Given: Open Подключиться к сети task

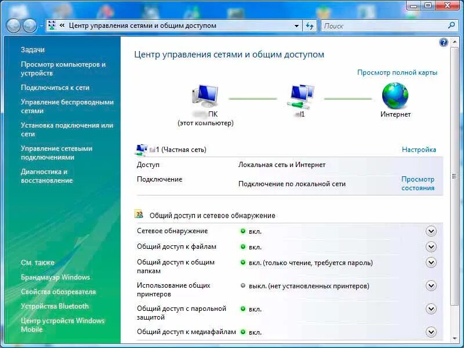Looking at the screenshot, I should (x=55, y=88).
